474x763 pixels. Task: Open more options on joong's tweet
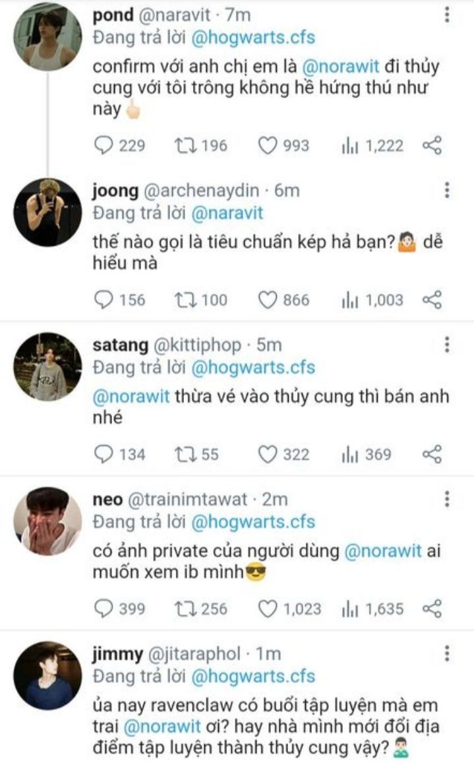(x=448, y=191)
